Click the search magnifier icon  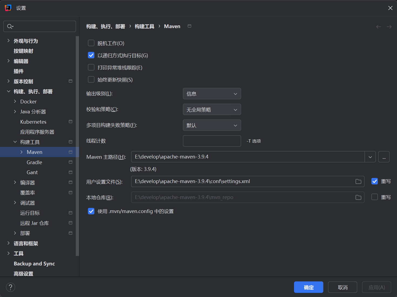[x=10, y=26]
